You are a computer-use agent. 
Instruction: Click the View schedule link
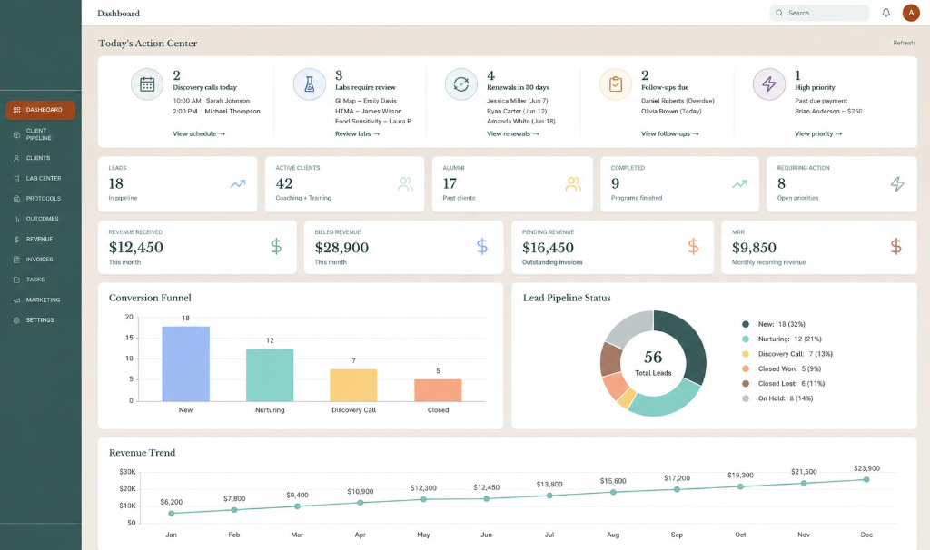(199, 134)
